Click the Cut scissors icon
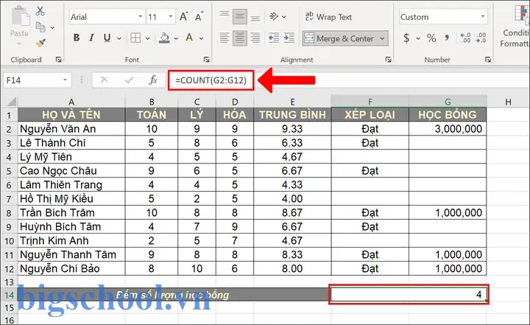 click(40, 11)
